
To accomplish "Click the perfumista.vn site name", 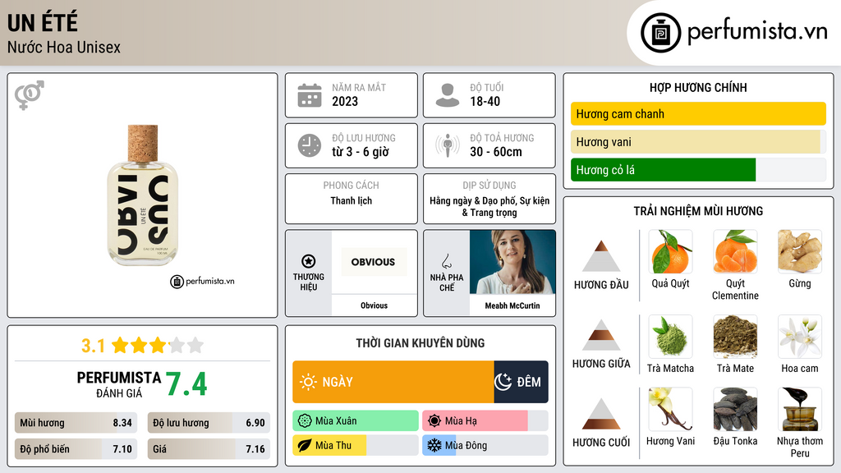I will pyautogui.click(x=757, y=31).
